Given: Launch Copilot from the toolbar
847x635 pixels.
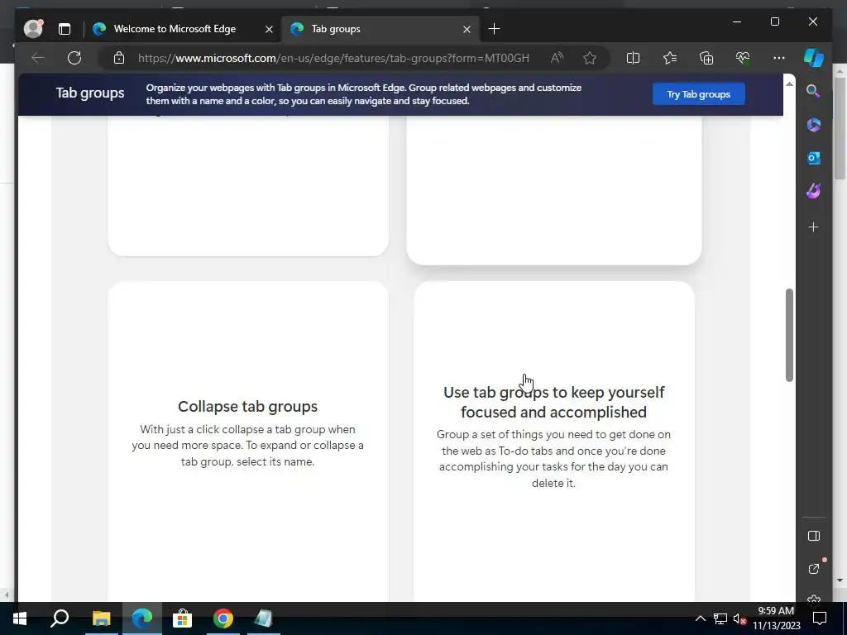Looking at the screenshot, I should tap(814, 58).
